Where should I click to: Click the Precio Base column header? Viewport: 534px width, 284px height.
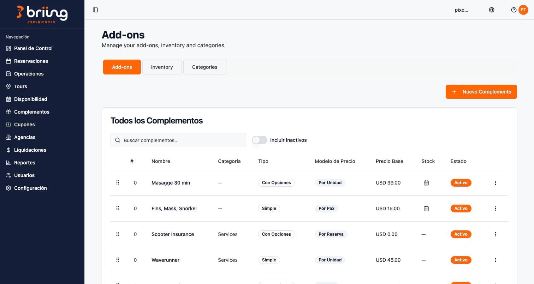(x=390, y=161)
